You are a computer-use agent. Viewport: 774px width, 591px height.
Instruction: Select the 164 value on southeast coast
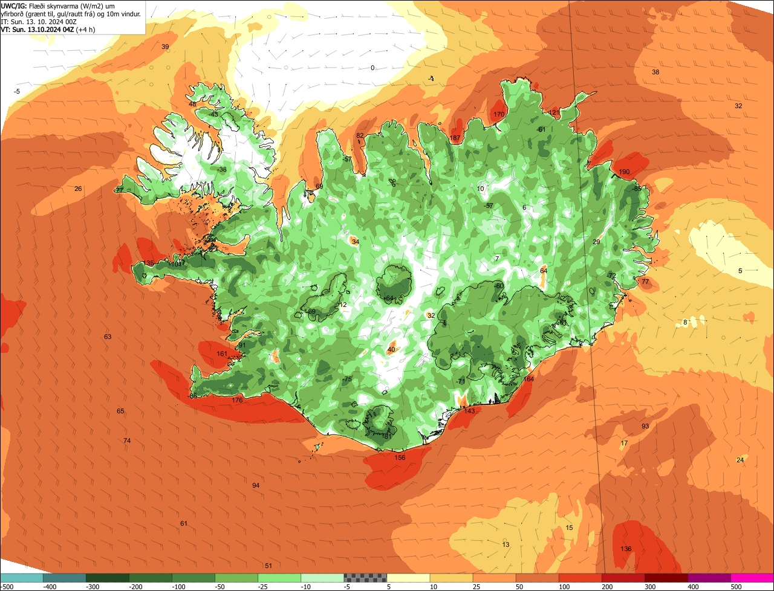coord(528,379)
